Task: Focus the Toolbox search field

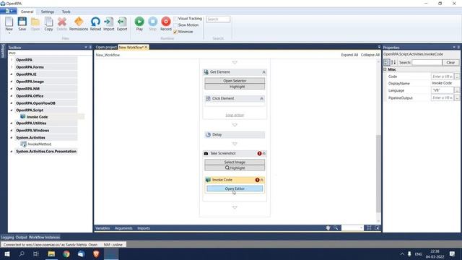Action: [x=50, y=53]
